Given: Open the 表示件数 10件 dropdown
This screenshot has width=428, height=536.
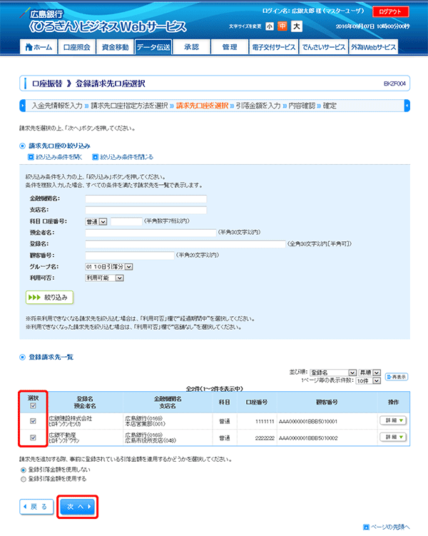Looking at the screenshot, I should pos(368,381).
